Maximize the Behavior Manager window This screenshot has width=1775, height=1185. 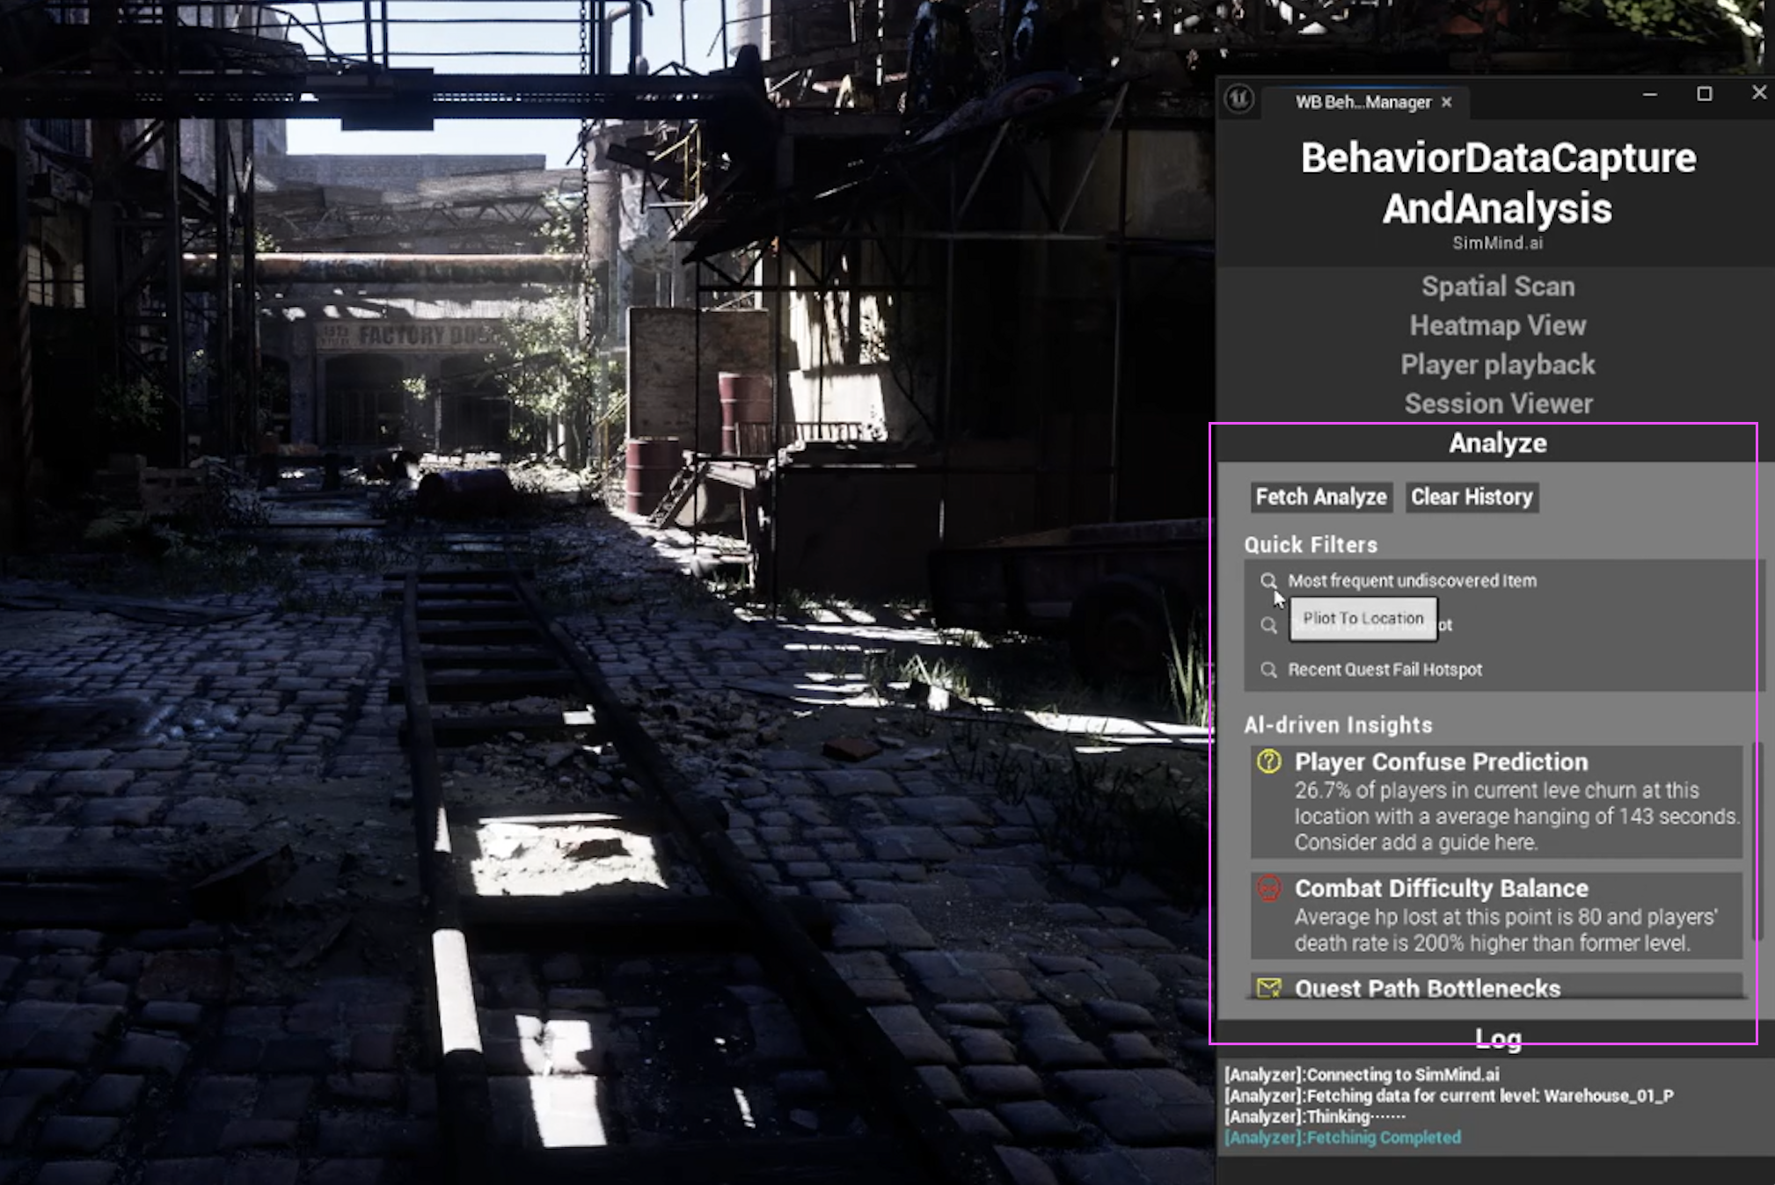[x=1704, y=94]
